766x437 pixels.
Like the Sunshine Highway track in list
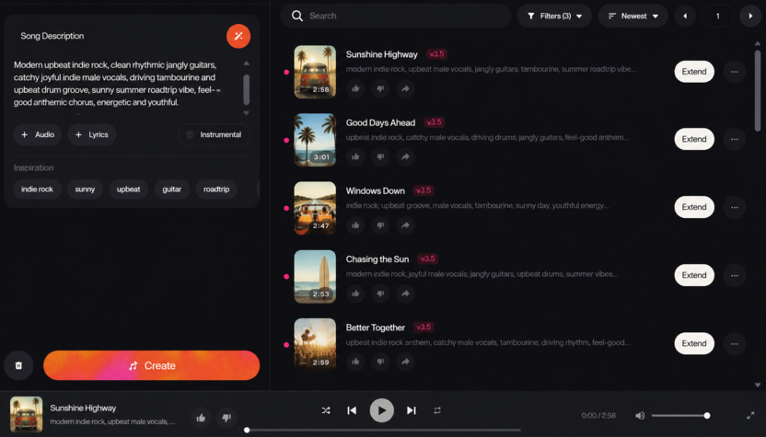tap(355, 89)
